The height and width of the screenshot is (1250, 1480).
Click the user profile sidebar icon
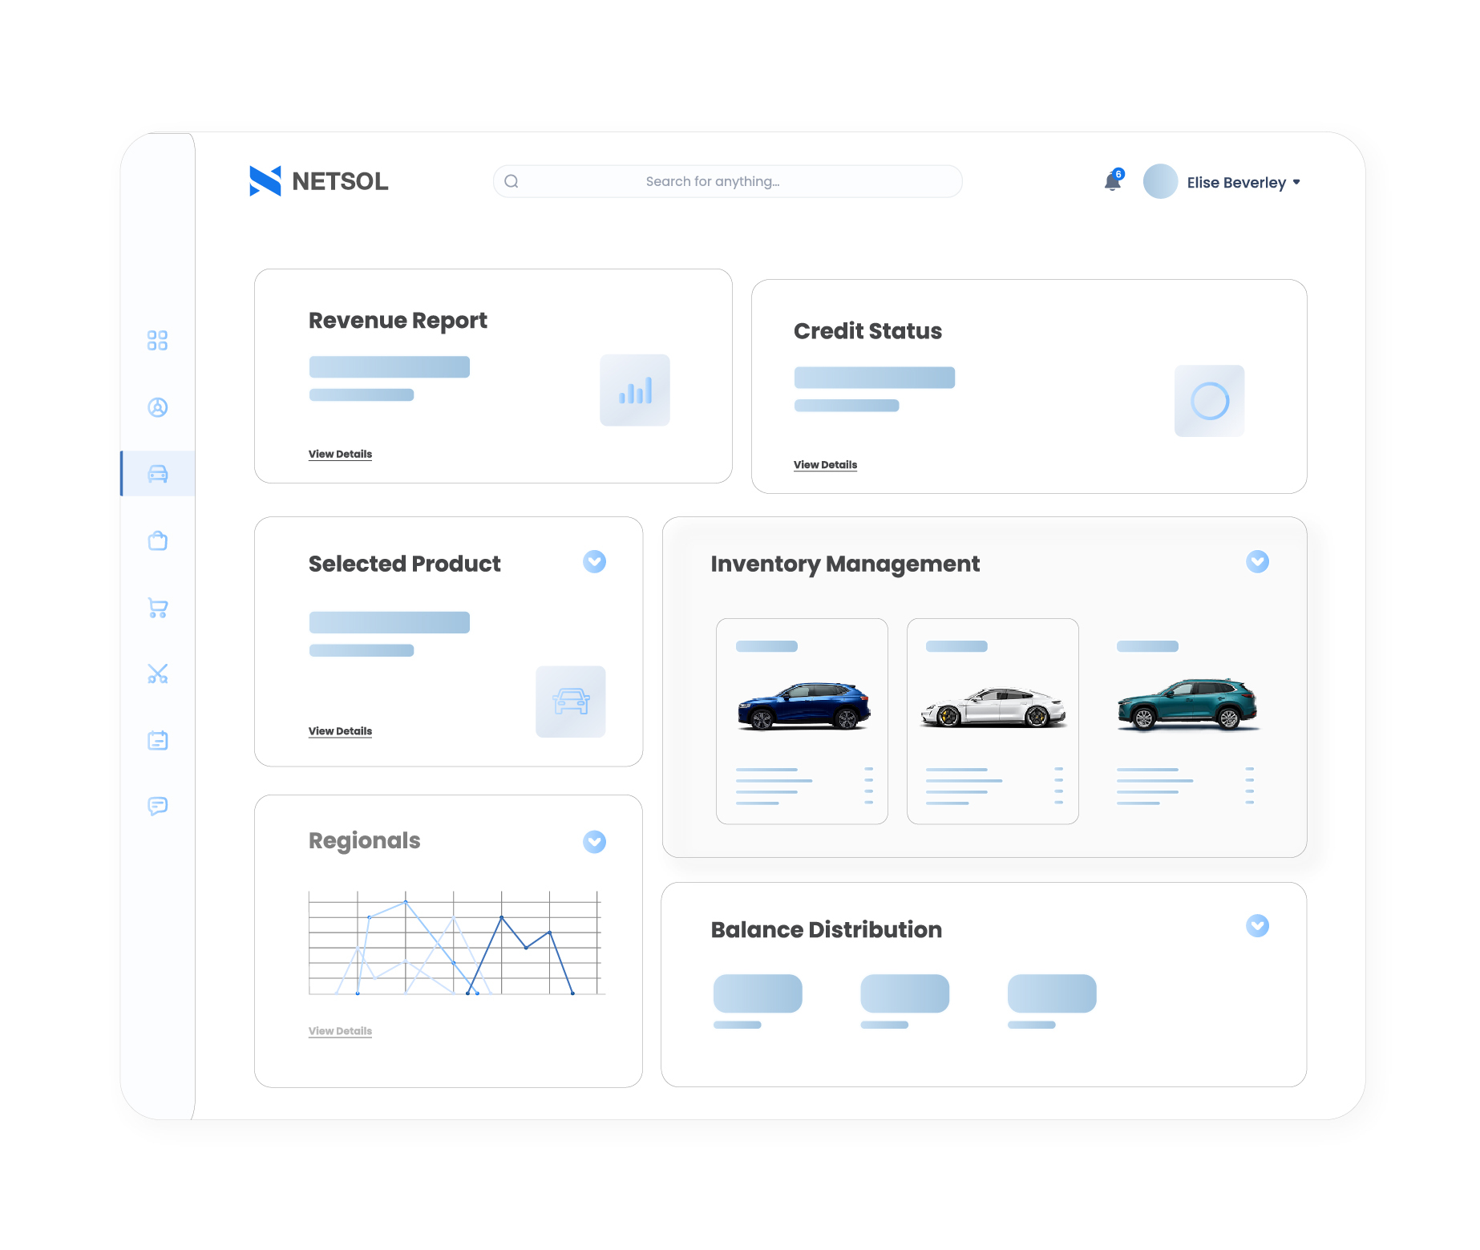tap(157, 407)
